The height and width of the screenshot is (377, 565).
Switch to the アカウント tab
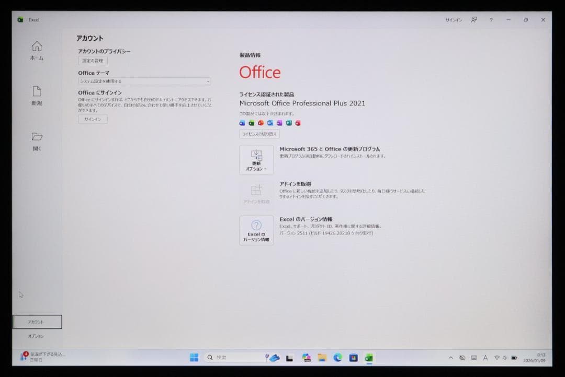pos(36,322)
